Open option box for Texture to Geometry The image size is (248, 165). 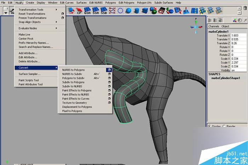tap(109, 102)
